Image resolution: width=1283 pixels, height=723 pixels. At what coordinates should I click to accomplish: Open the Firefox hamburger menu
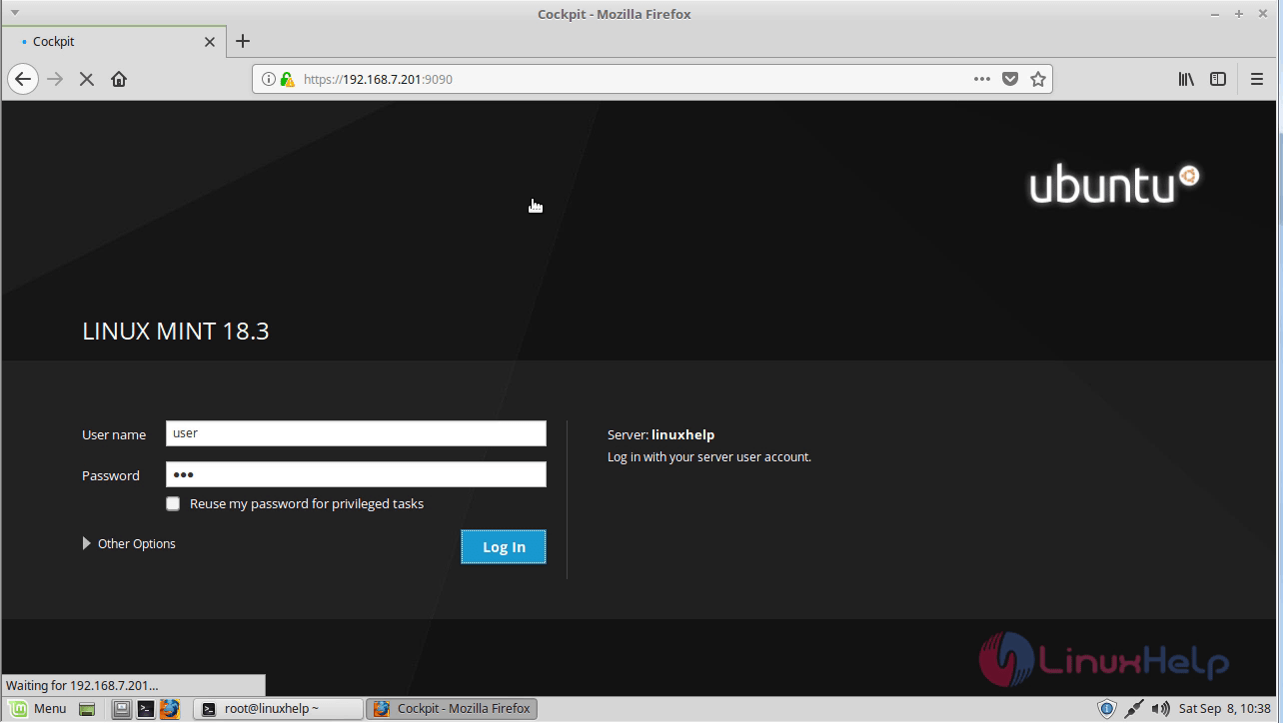pos(1257,79)
